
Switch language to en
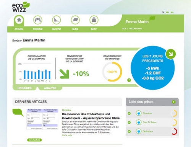(172, 12)
